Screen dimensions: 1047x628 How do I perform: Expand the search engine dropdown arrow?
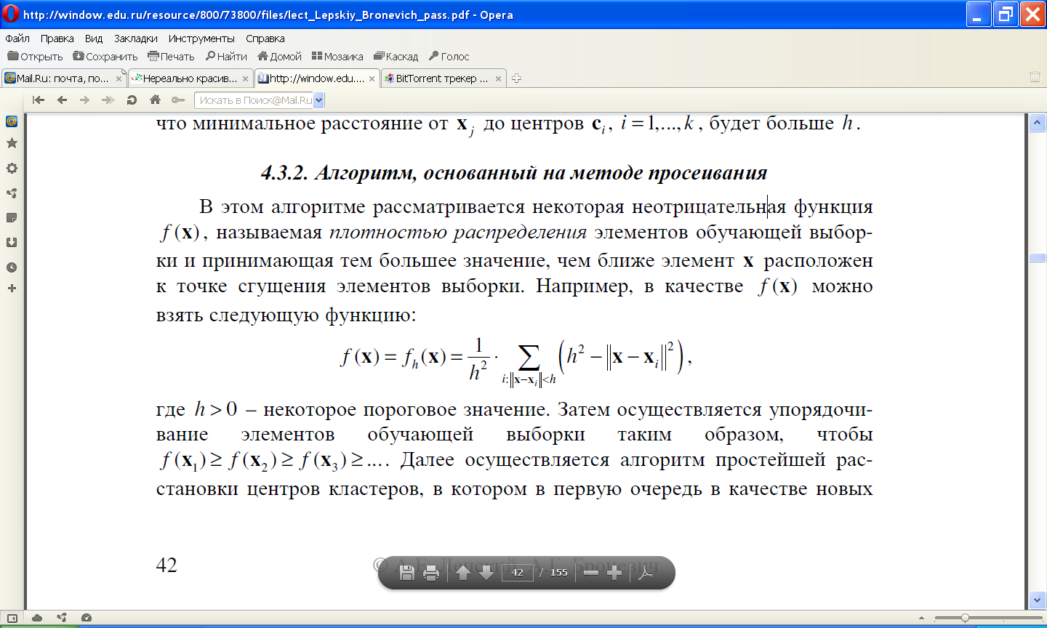pos(319,100)
